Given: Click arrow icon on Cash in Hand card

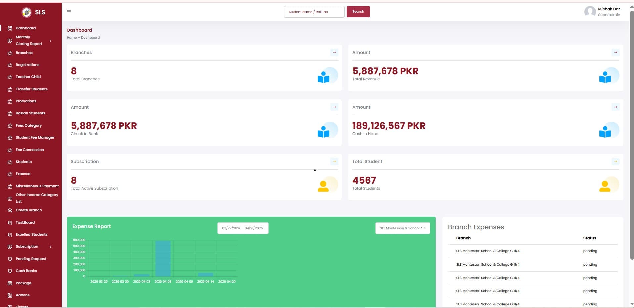Looking at the screenshot, I should tap(615, 107).
